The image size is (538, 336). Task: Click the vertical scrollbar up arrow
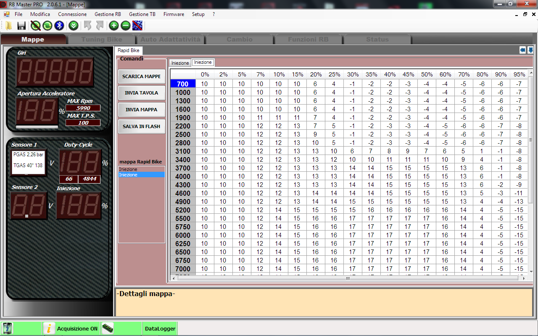coord(530,72)
